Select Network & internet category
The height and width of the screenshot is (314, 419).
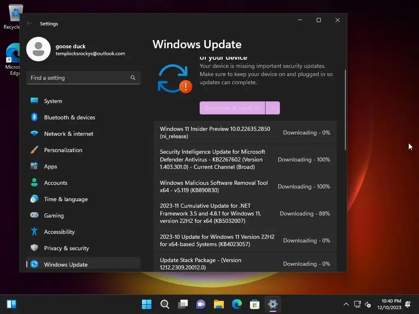pos(83,134)
